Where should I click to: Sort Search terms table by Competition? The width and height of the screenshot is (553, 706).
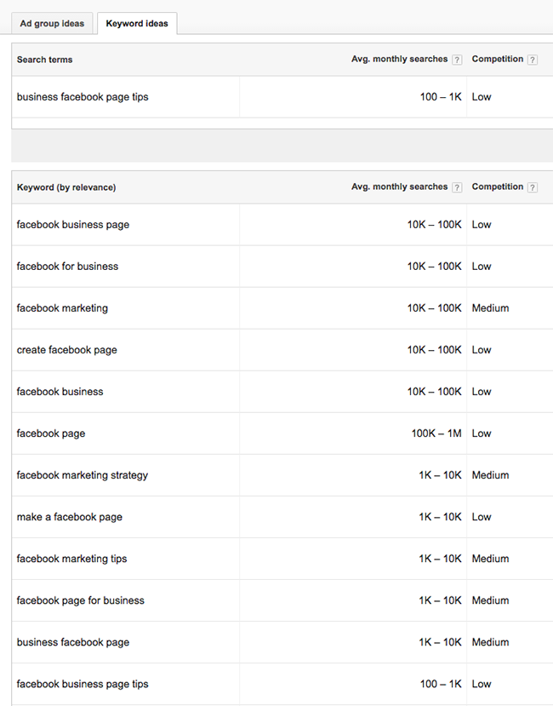click(497, 59)
